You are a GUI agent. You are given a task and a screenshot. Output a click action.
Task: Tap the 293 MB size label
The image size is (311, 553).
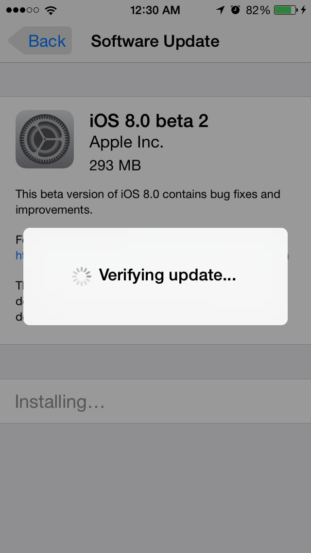pyautogui.click(x=115, y=166)
